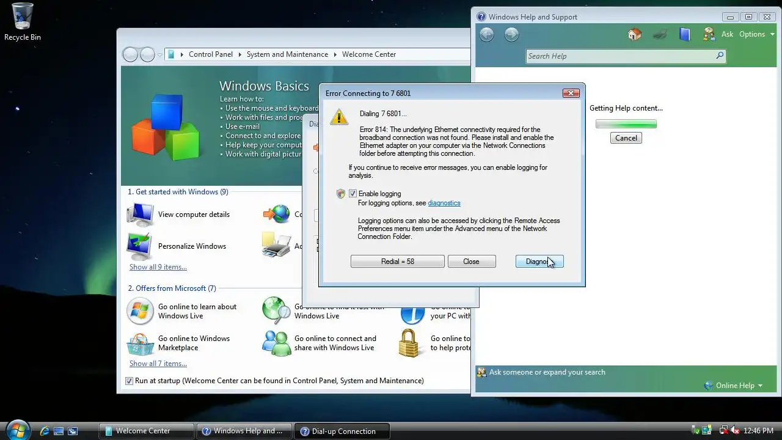Click Close button in error dialog

(x=472, y=262)
